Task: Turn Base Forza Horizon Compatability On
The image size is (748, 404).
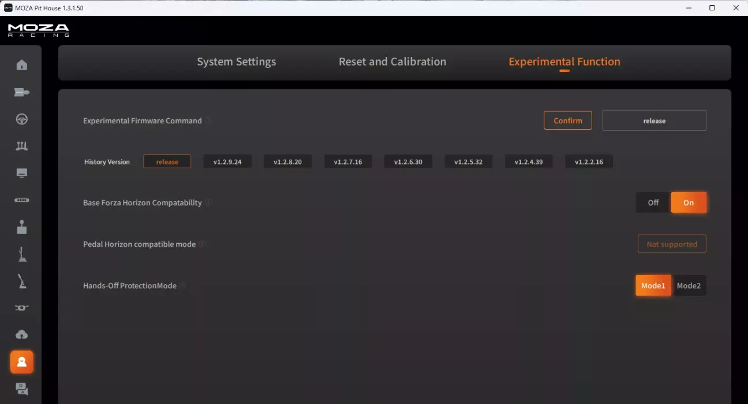Action: coord(689,203)
